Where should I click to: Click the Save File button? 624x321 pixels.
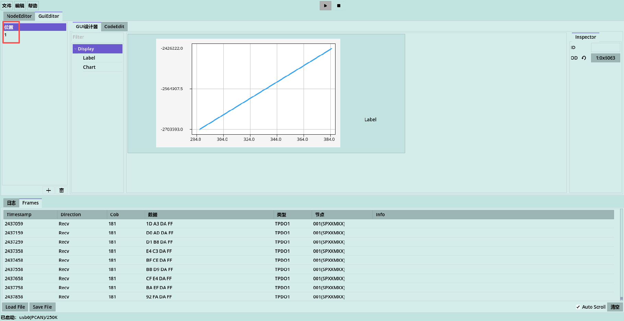43,307
